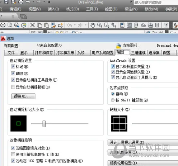Open the standard toolbar redo list dropdown
Image resolution: width=178 pixels, height=166 pixels.
point(86,25)
